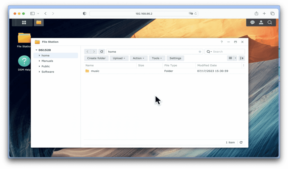
Task: Click the File Station help question mark
Action: (x=222, y=42)
